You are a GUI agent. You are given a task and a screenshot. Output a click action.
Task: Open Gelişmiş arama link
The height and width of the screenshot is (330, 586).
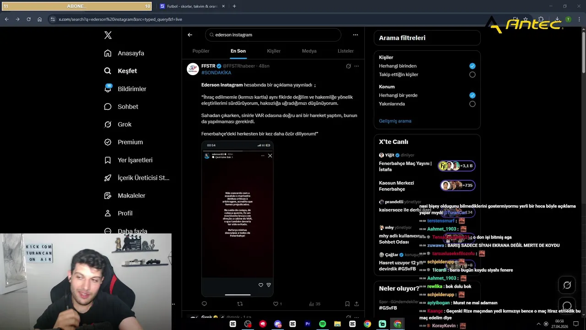click(x=395, y=121)
